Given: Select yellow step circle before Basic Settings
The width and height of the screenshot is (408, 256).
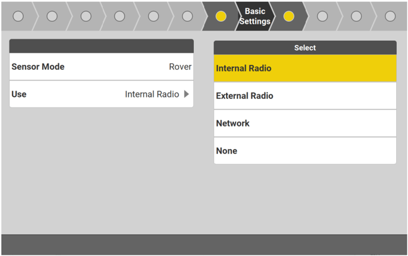Looking at the screenshot, I should pyautogui.click(x=221, y=17).
